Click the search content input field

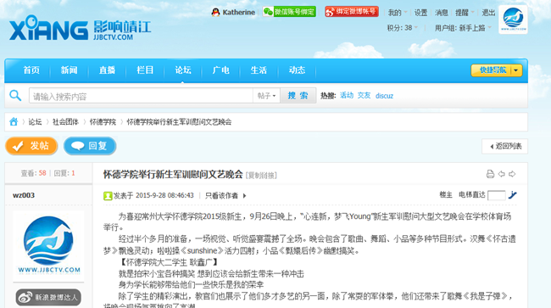tap(141, 96)
